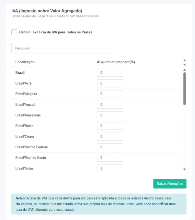Click the Localização column header
Viewport: 195px width, 220px height.
click(x=25, y=62)
